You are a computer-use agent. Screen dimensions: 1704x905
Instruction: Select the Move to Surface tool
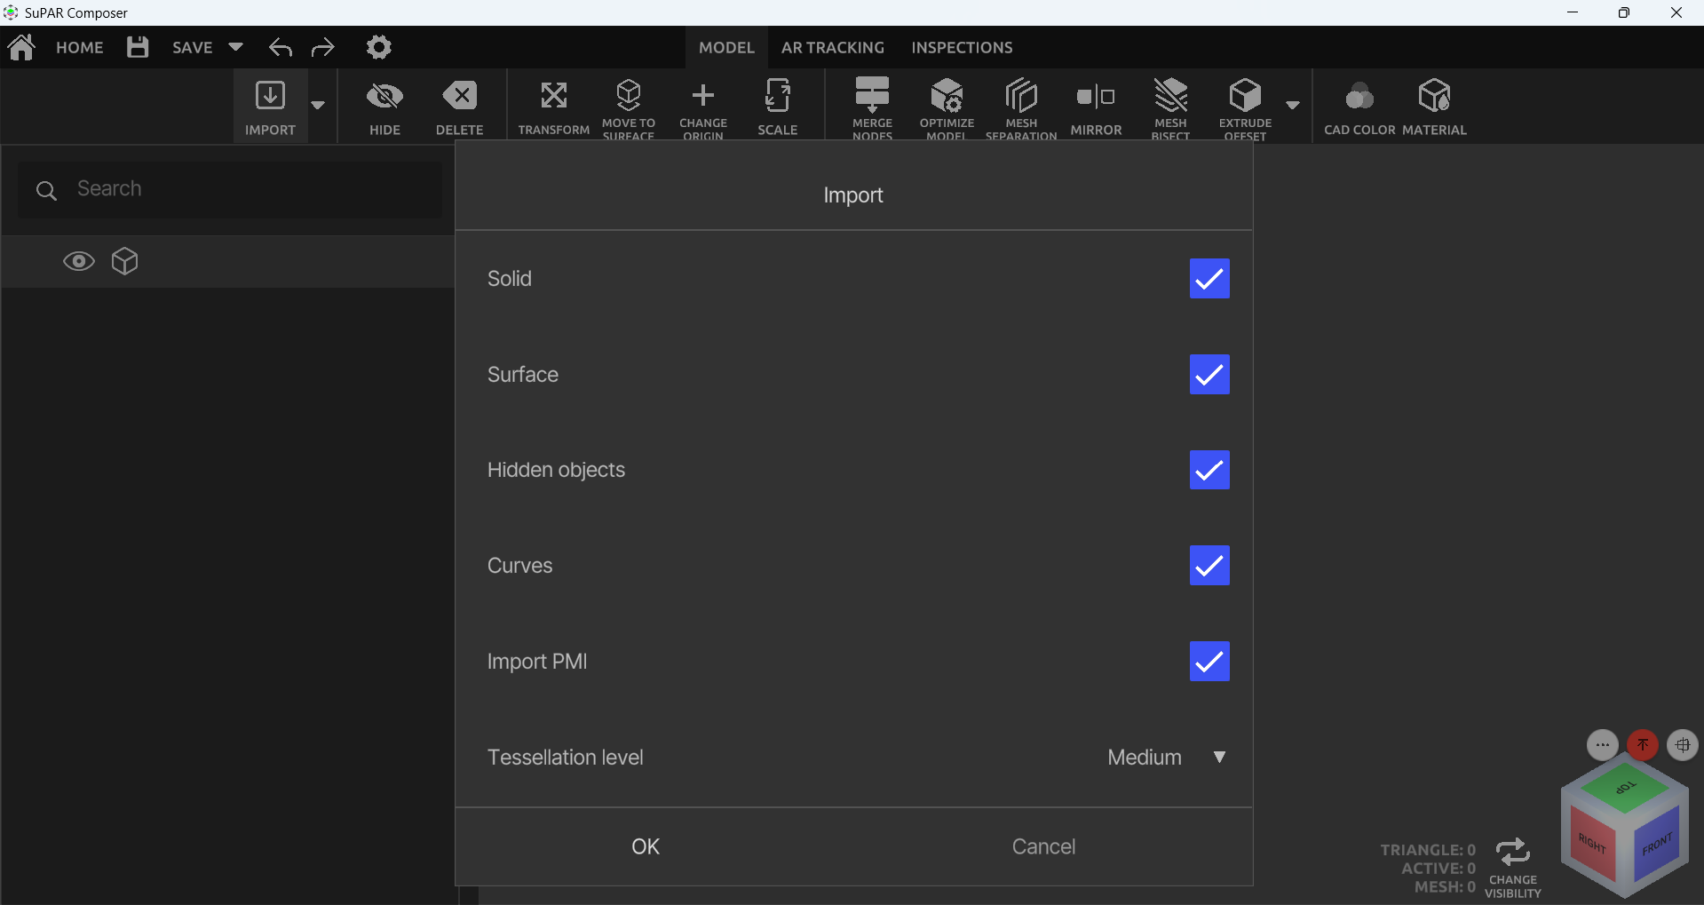click(629, 107)
